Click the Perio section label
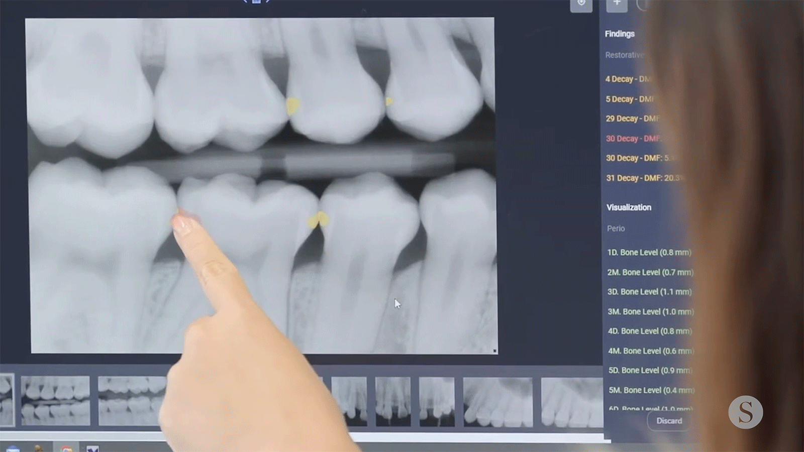Screen dimensions: 804x452 pyautogui.click(x=616, y=229)
